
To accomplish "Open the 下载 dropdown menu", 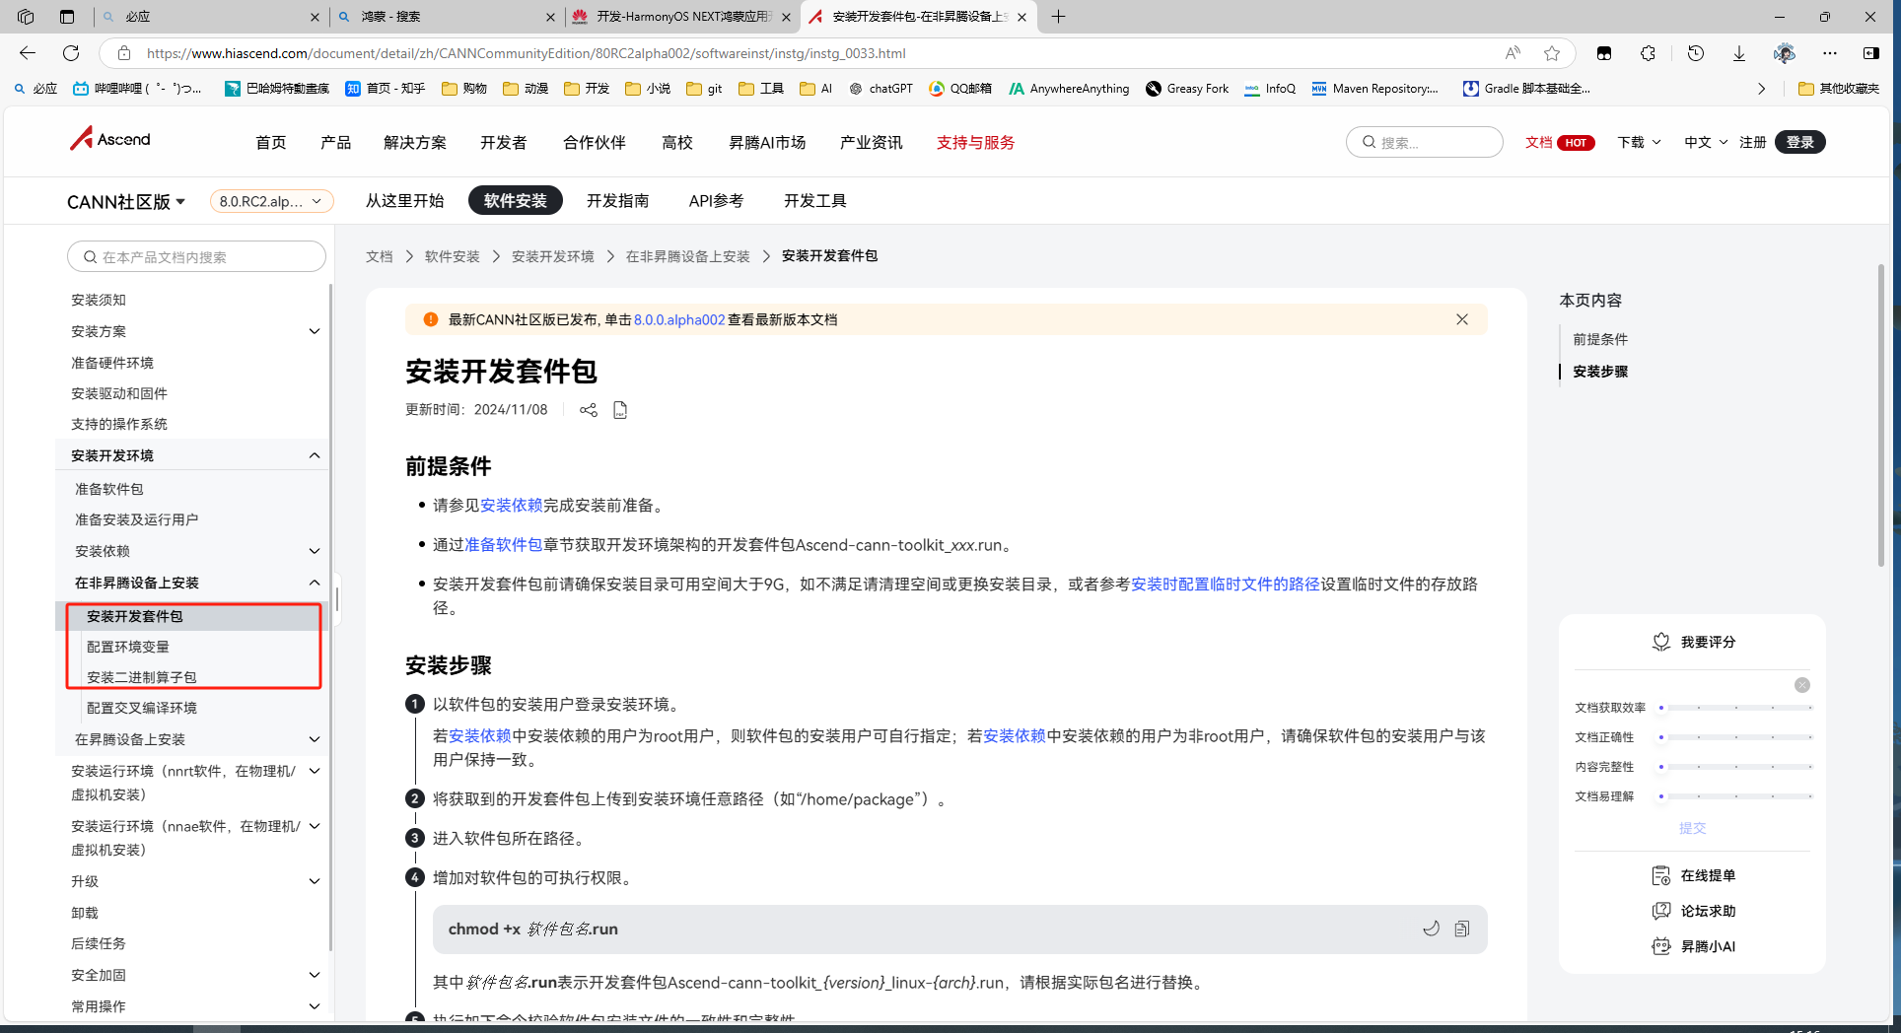I will [x=1639, y=142].
